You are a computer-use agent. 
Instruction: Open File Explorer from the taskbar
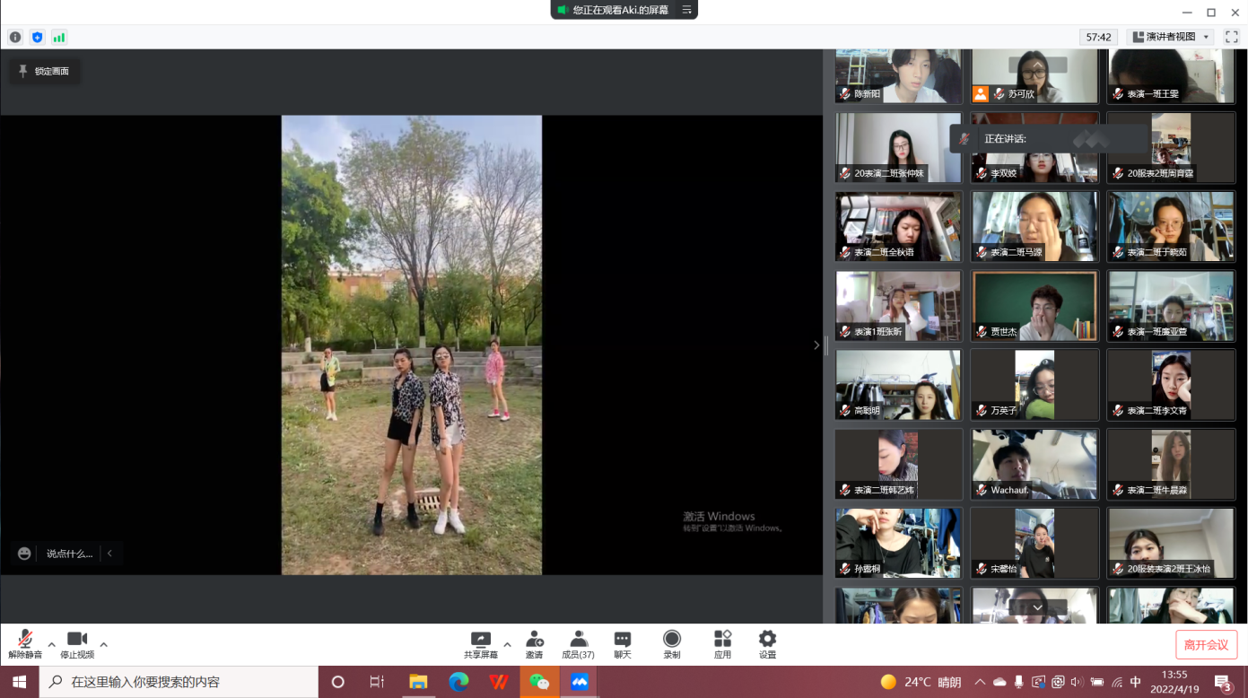point(418,682)
